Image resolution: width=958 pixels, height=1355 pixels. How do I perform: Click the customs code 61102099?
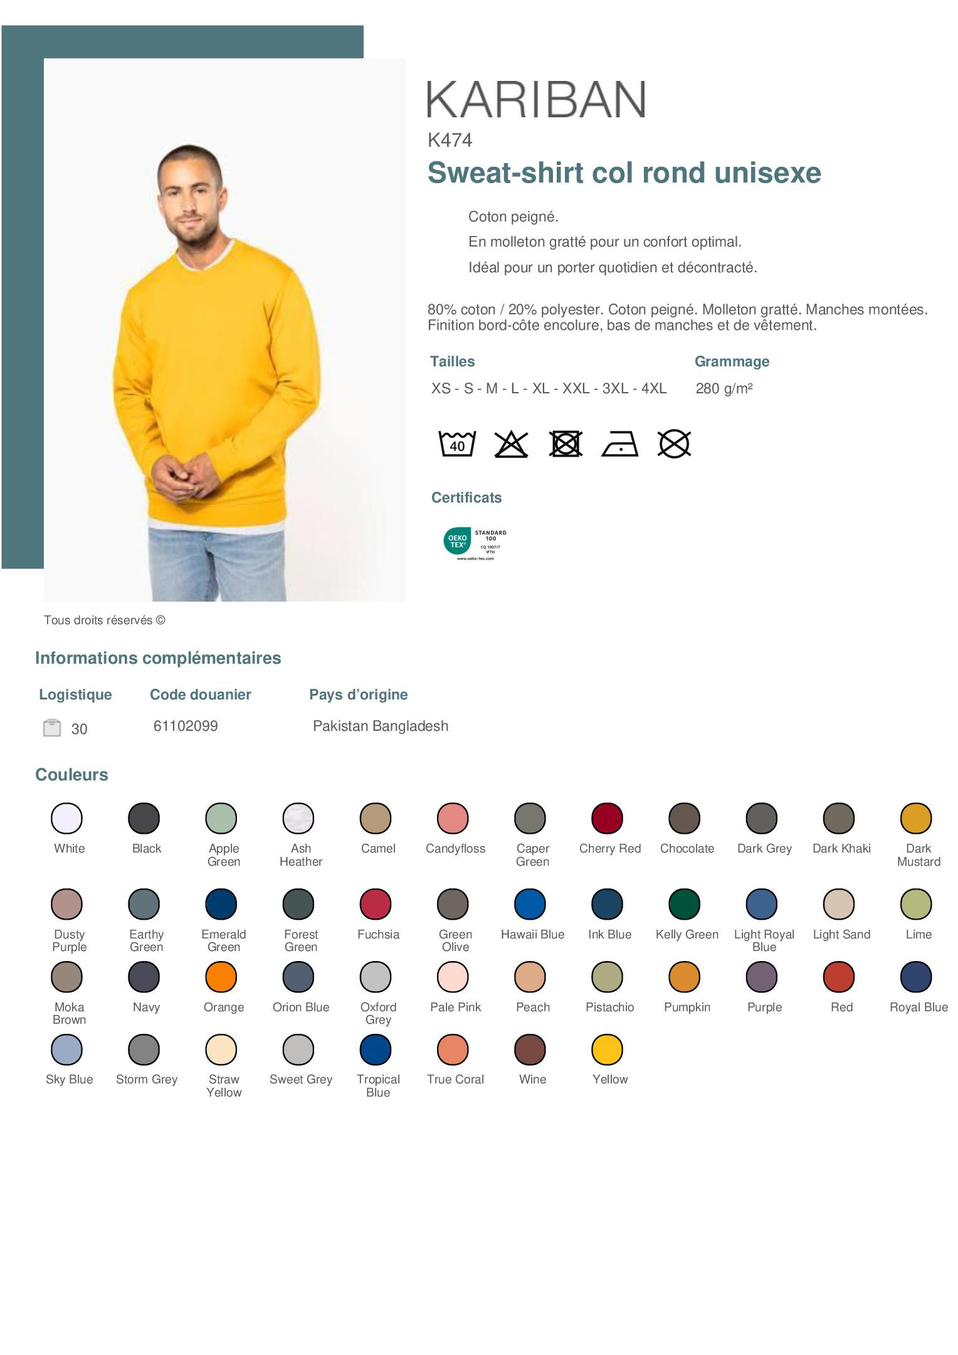coord(186,726)
